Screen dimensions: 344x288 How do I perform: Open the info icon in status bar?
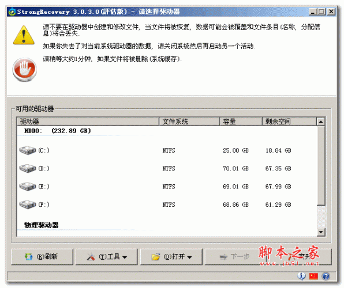click(302, 276)
